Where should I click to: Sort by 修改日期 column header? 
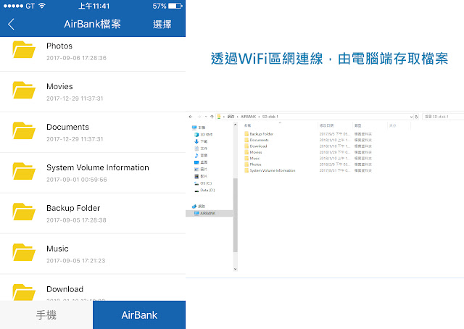coord(326,125)
